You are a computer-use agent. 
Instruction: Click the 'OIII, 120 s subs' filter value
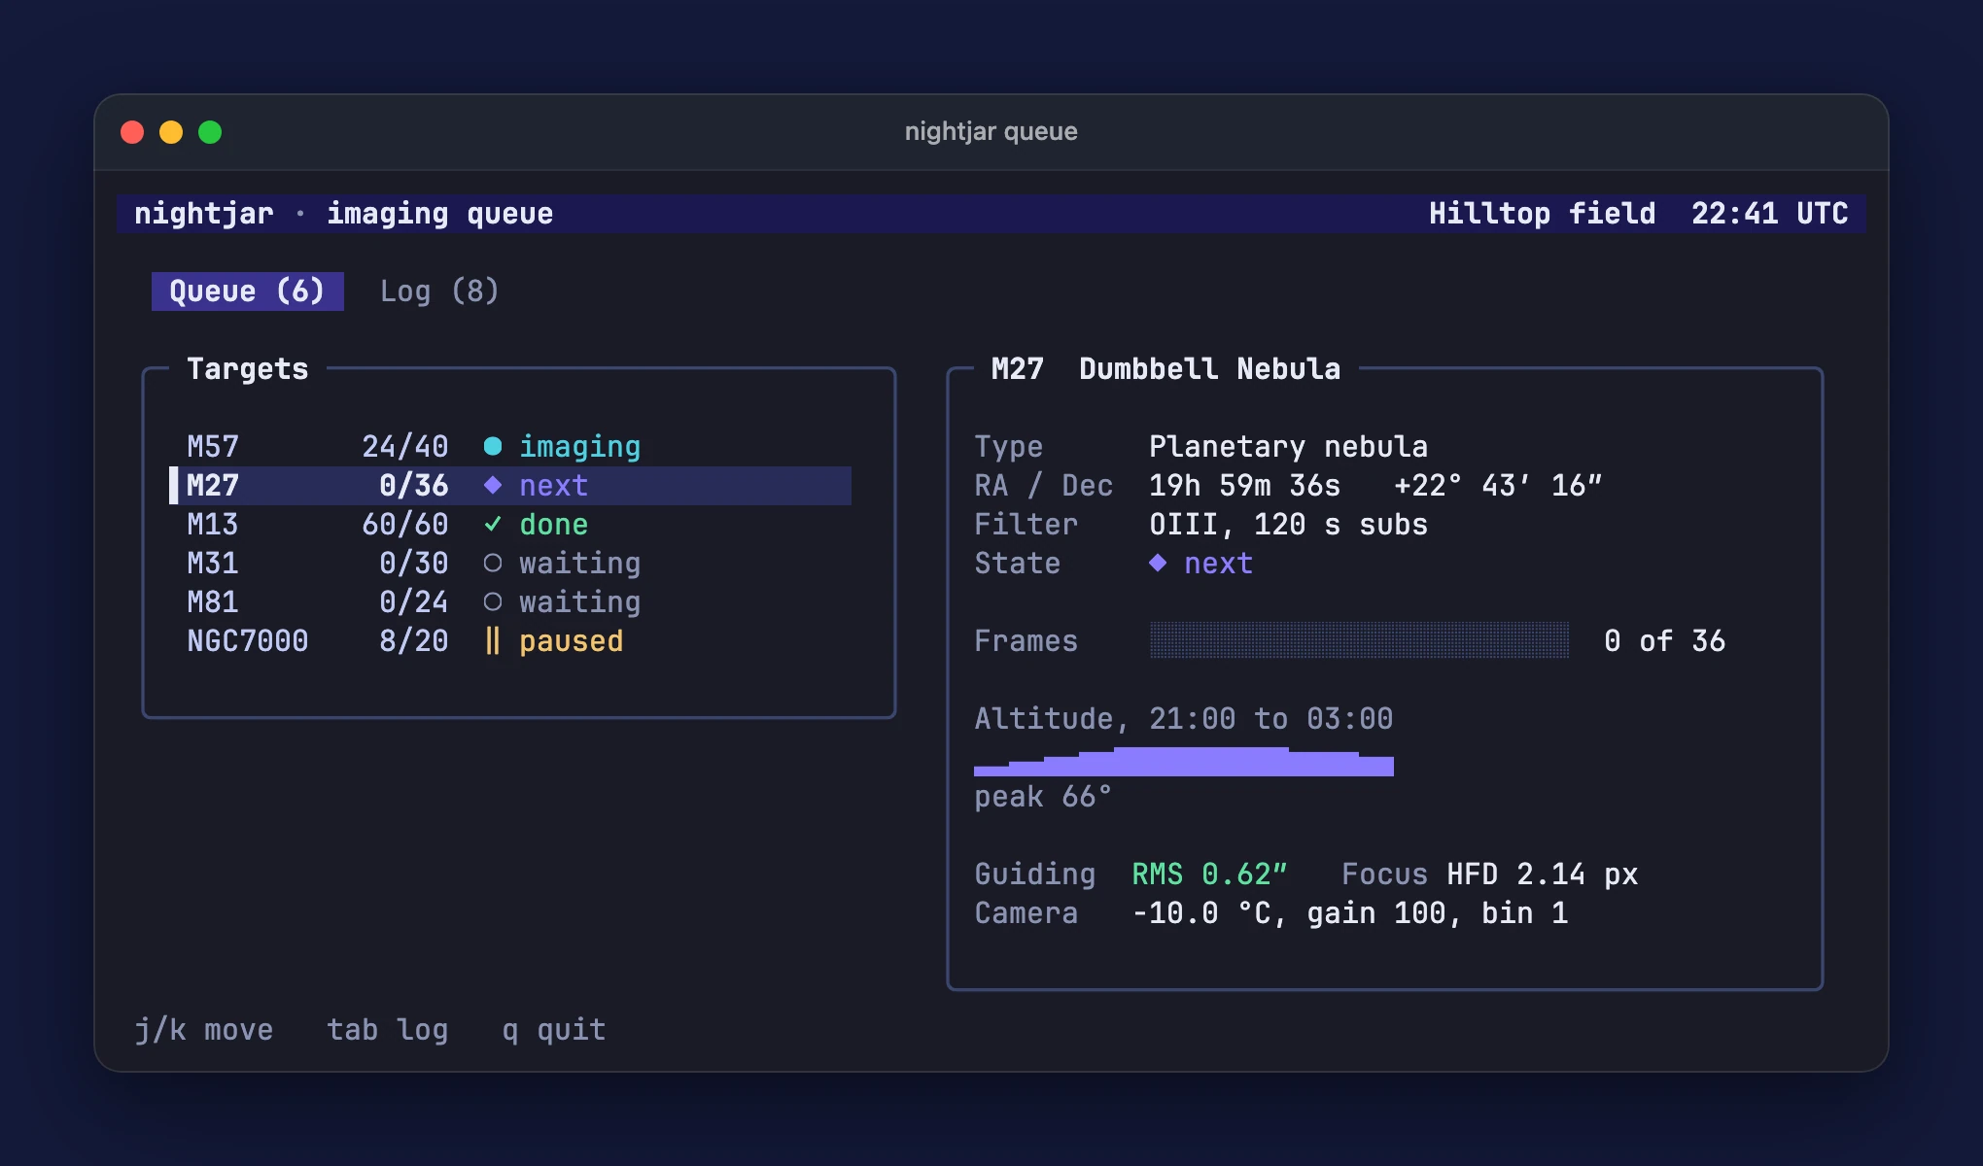[x=1289, y=524]
